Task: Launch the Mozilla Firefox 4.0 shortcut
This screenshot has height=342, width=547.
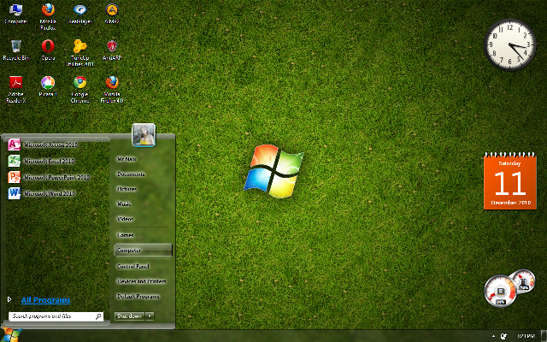Action: tap(112, 89)
